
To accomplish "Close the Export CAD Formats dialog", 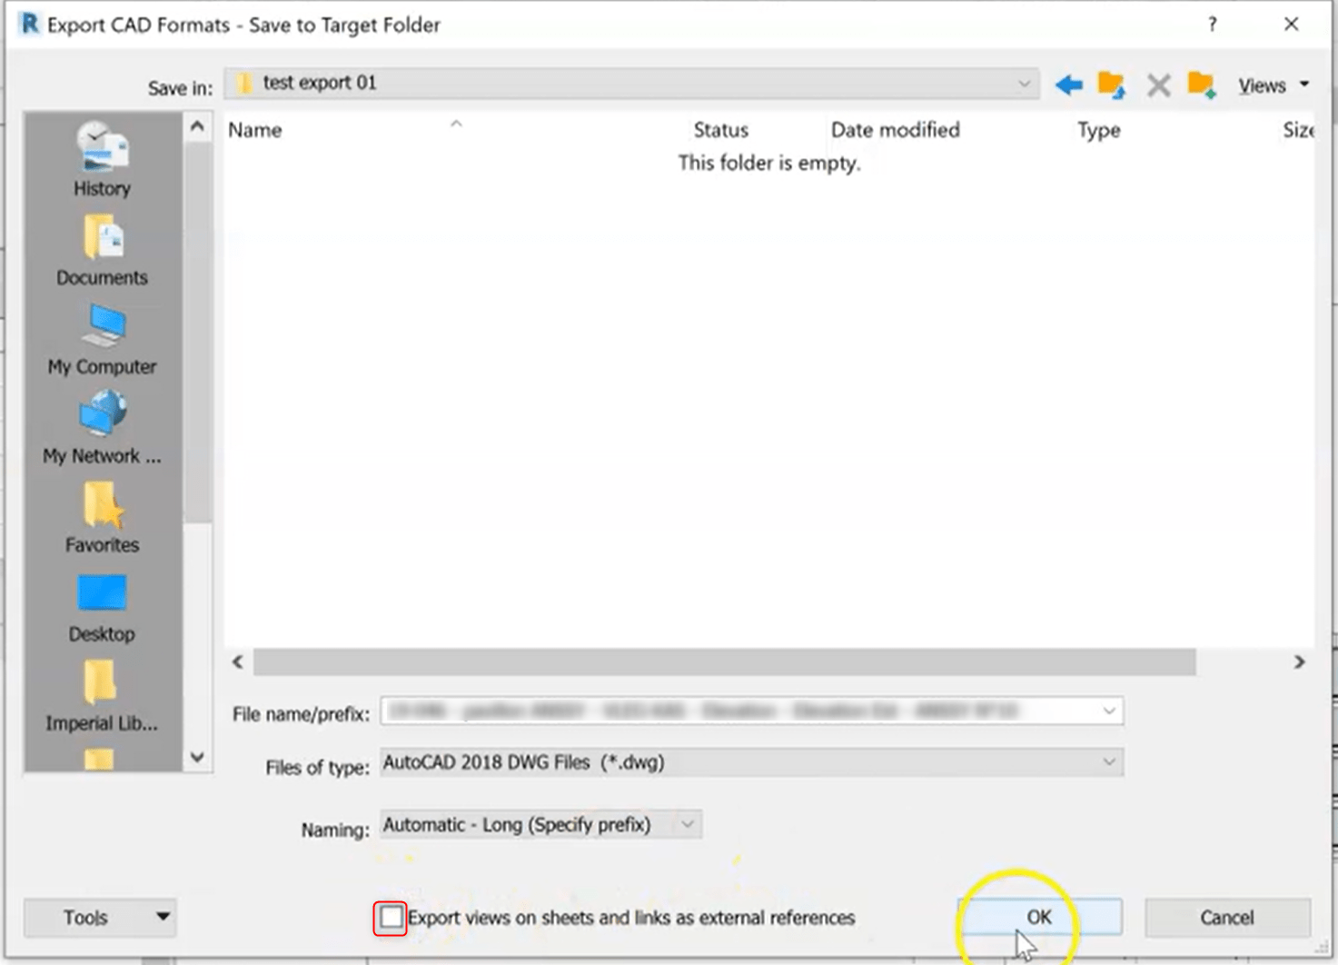I will pyautogui.click(x=1292, y=25).
